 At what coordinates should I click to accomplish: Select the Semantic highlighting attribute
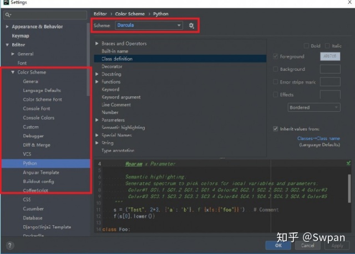pos(123,128)
